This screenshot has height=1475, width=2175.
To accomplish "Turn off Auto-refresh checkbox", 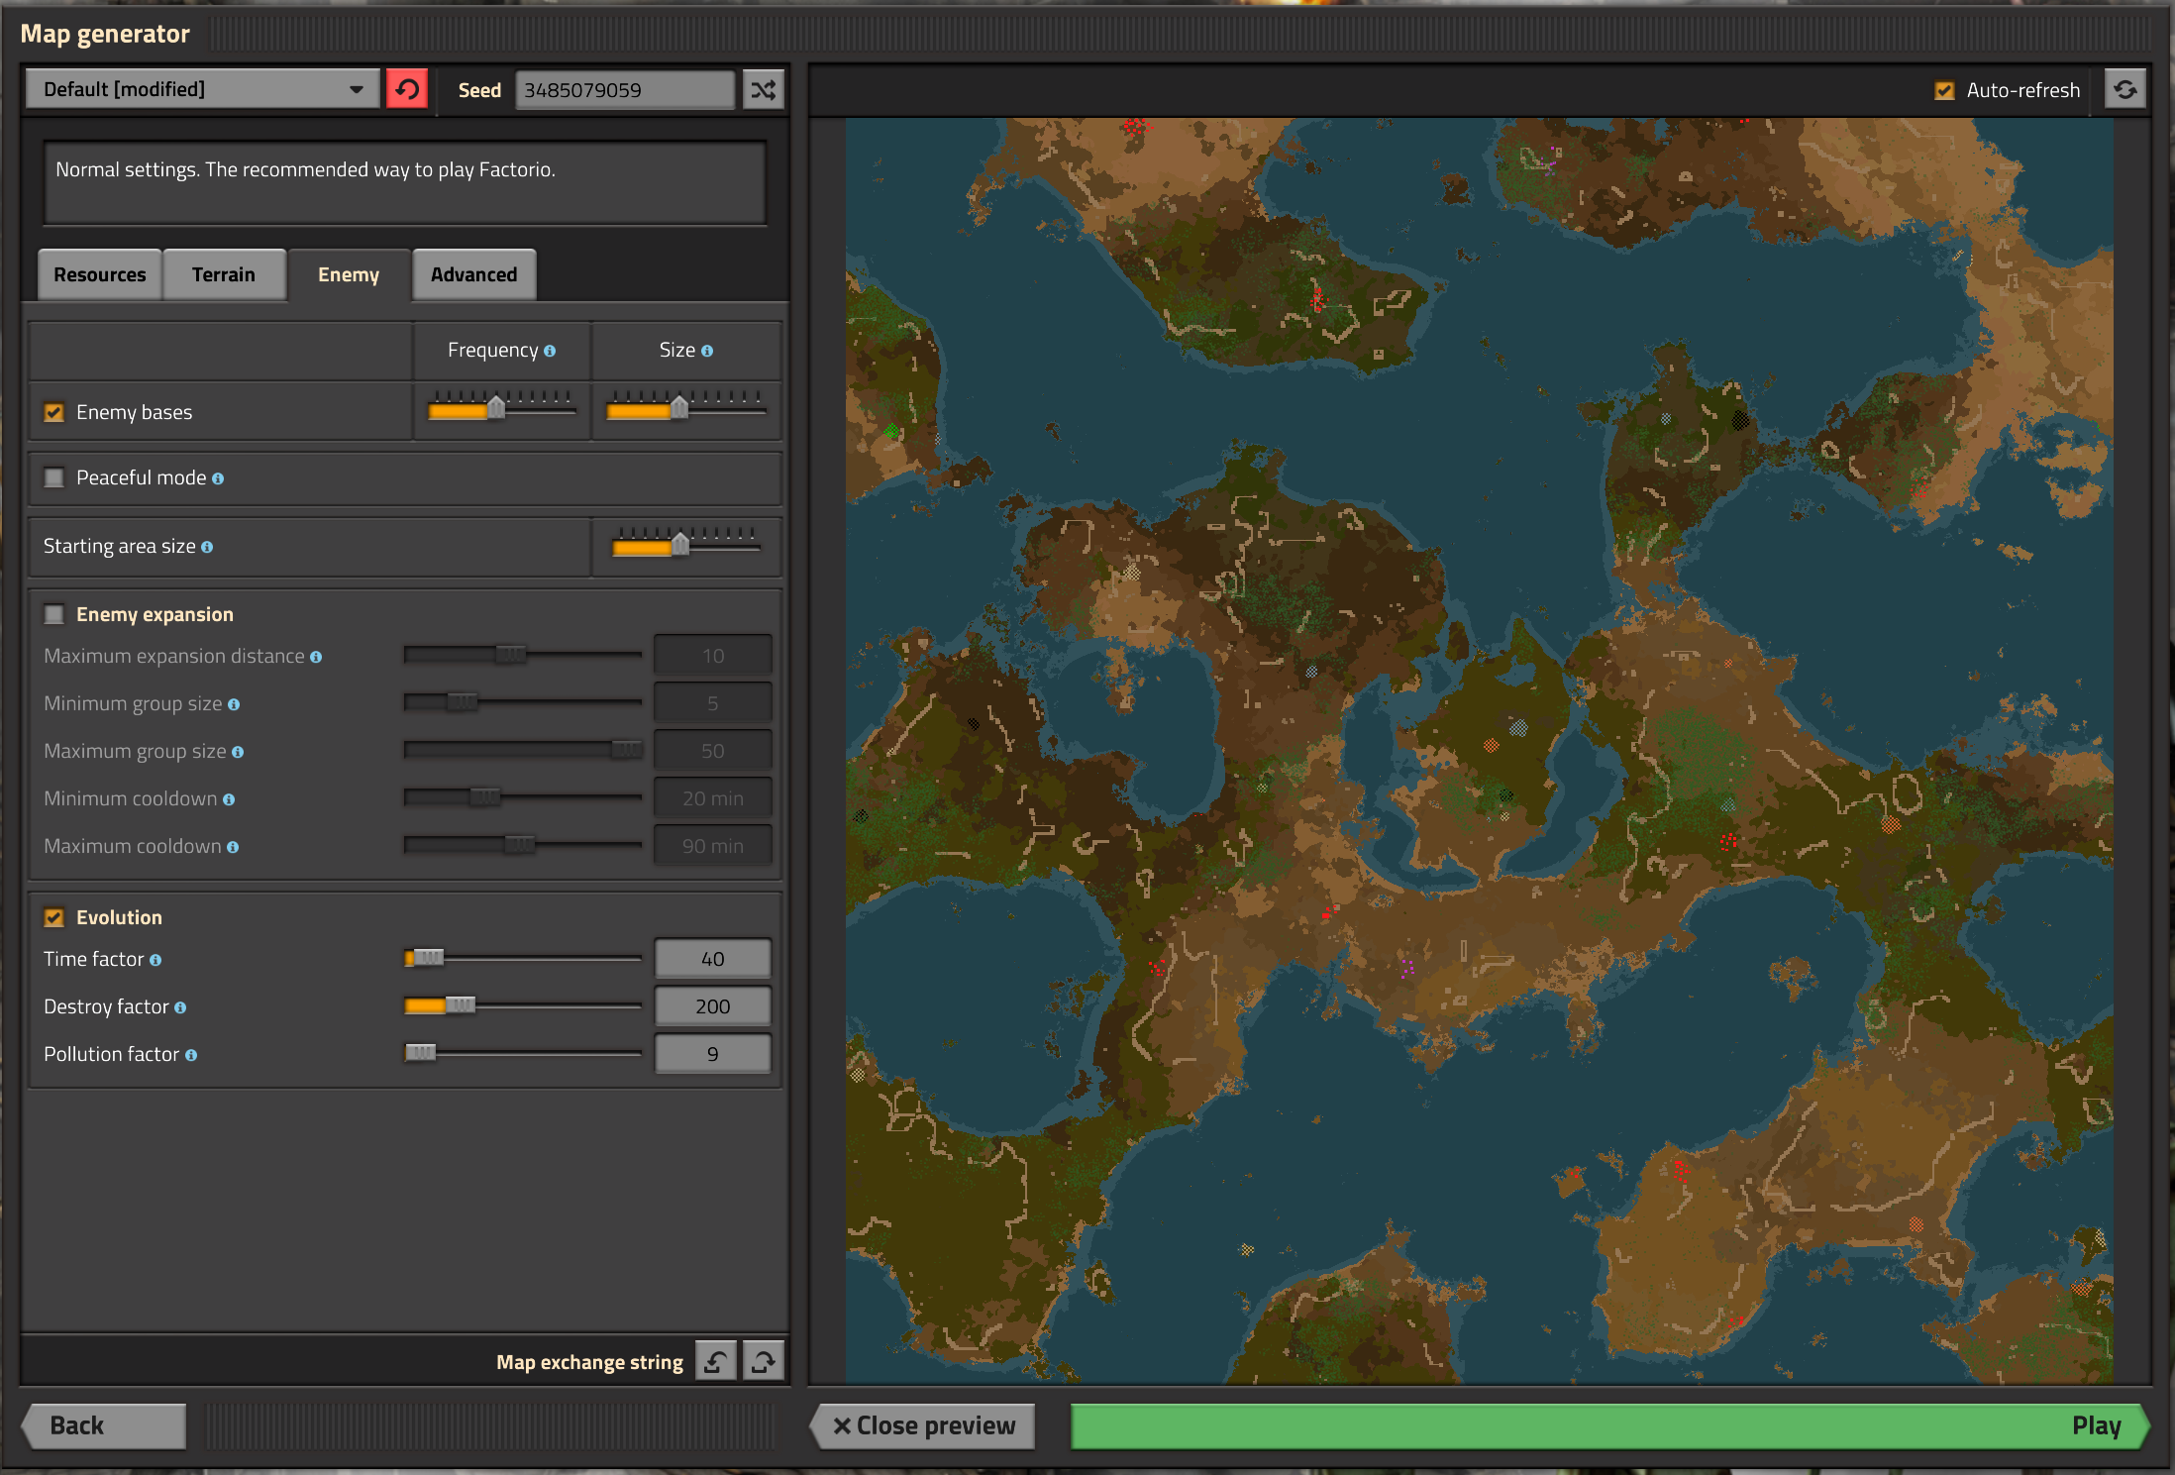I will coord(1944,90).
